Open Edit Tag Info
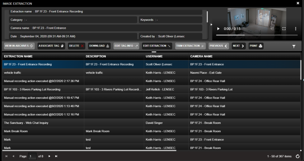Viewport: 304px width, 161px height. click(126, 46)
